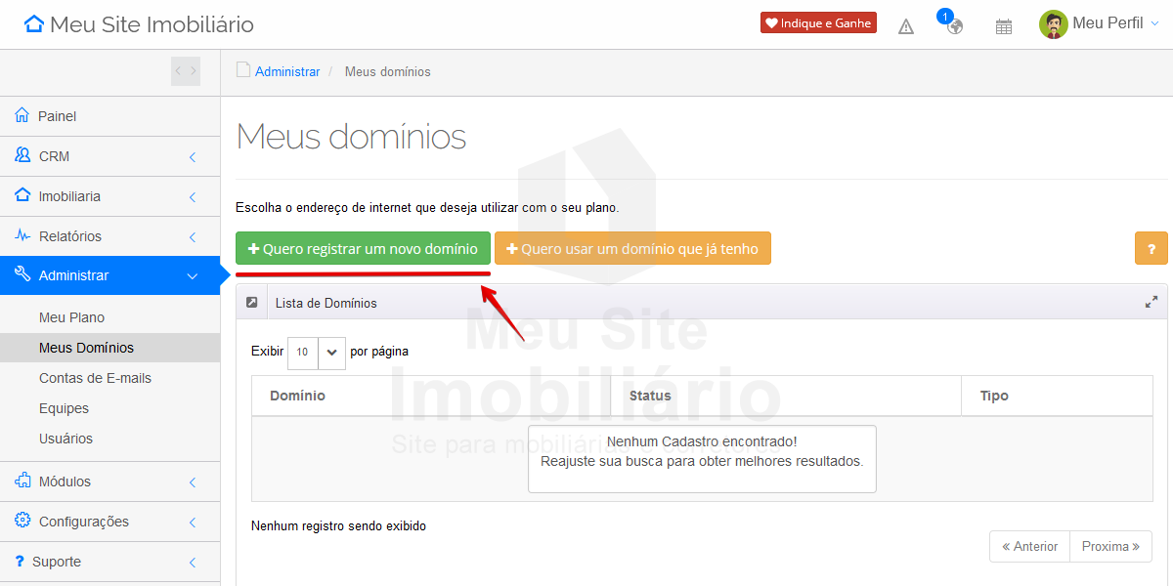
Task: Open the globe notifications icon
Action: click(x=954, y=26)
